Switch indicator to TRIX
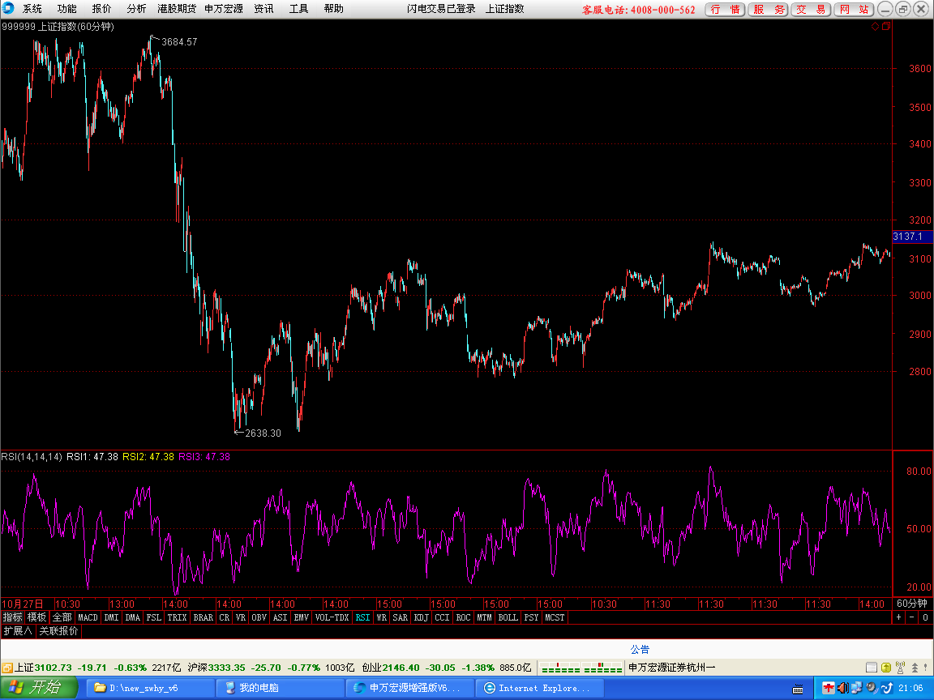Screen dimensions: 934x700 point(177,617)
